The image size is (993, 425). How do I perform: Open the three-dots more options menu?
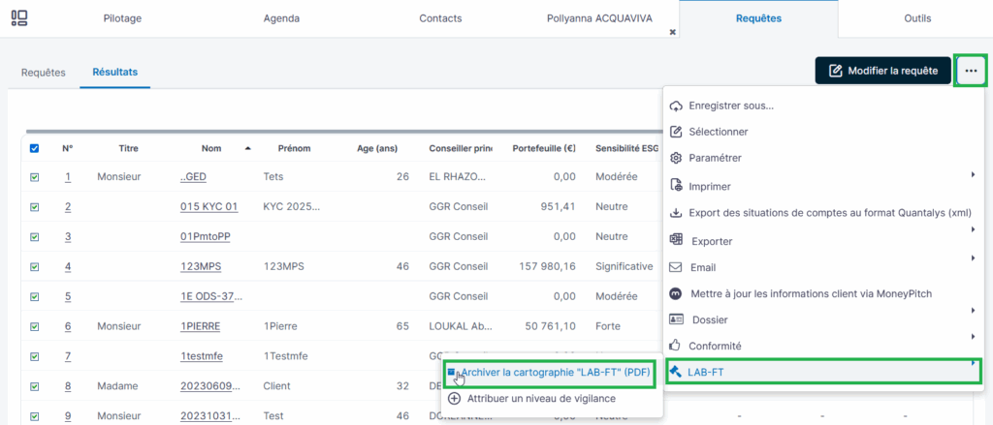[971, 71]
